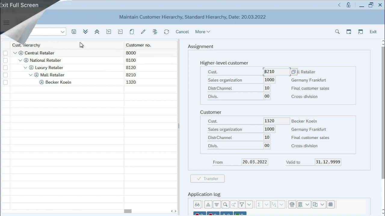Click the filter funnel icon in Application log

pos(242,205)
